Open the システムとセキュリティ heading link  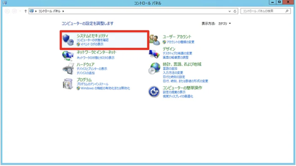point(92,36)
